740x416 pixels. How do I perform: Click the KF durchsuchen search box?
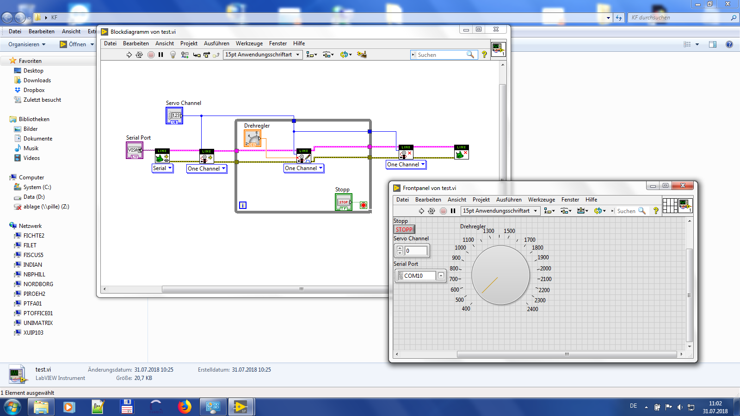point(684,18)
